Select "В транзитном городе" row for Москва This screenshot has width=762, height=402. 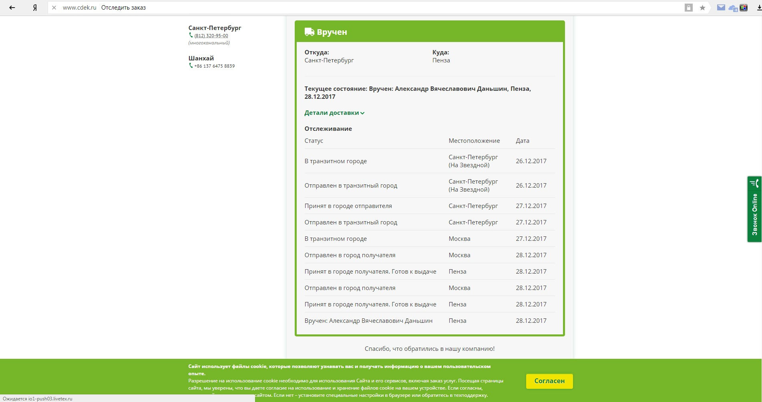tap(430, 238)
